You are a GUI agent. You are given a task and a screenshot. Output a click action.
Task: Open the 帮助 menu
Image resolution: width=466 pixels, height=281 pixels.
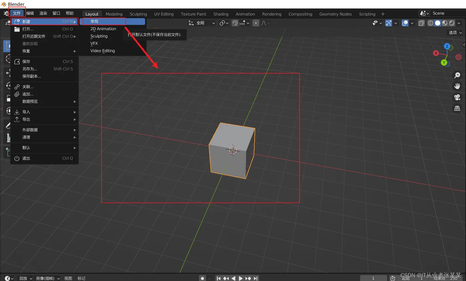(70, 13)
